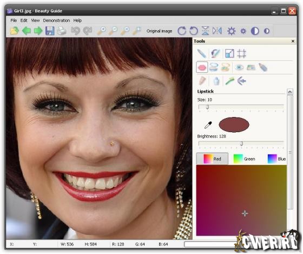Open the Demonstration menu
Screen dimensions: 303x254
[x=56, y=20]
